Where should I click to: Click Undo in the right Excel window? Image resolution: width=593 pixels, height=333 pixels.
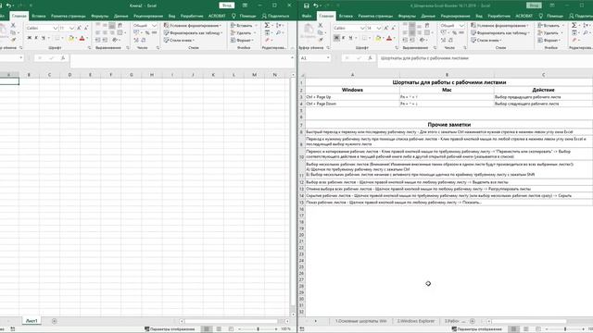(316, 6)
